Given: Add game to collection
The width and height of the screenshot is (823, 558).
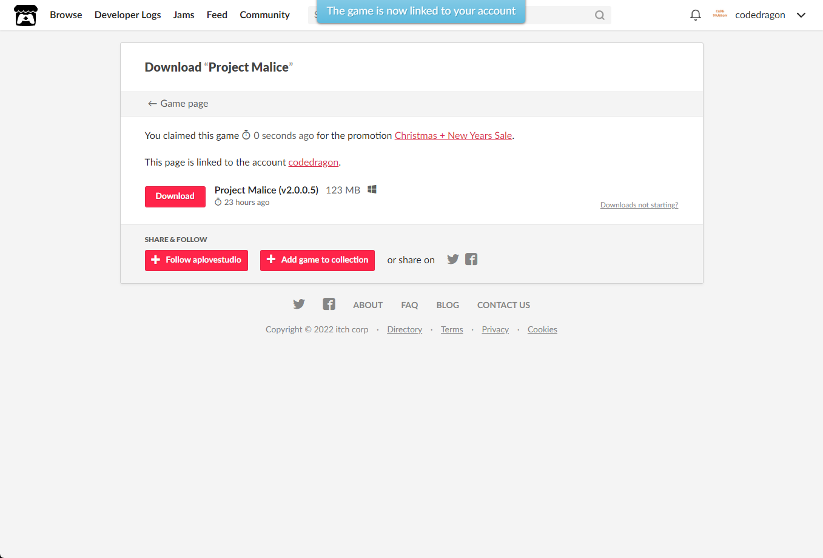Looking at the screenshot, I should coord(317,260).
